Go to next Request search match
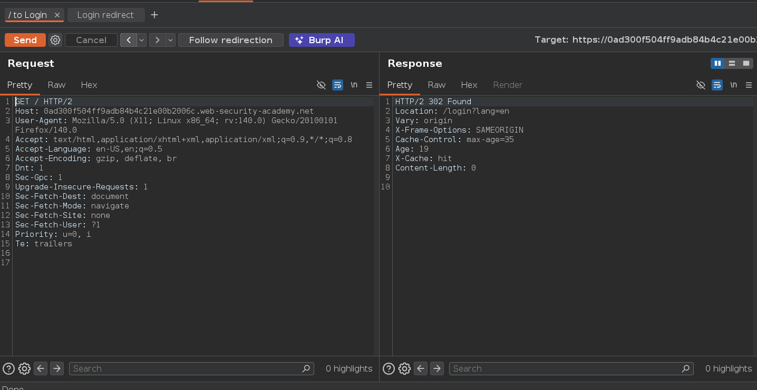Viewport: 757px width, 390px height. tap(57, 368)
